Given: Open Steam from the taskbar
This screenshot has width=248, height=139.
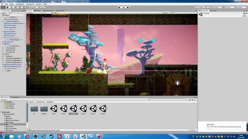Looking at the screenshot, I should [52, 136].
